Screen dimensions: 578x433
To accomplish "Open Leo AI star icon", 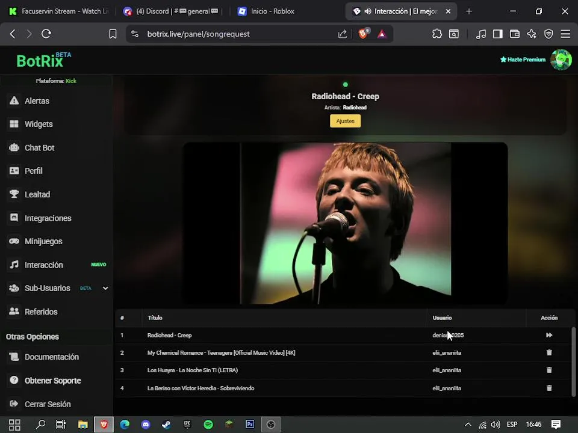I will tap(532, 34).
